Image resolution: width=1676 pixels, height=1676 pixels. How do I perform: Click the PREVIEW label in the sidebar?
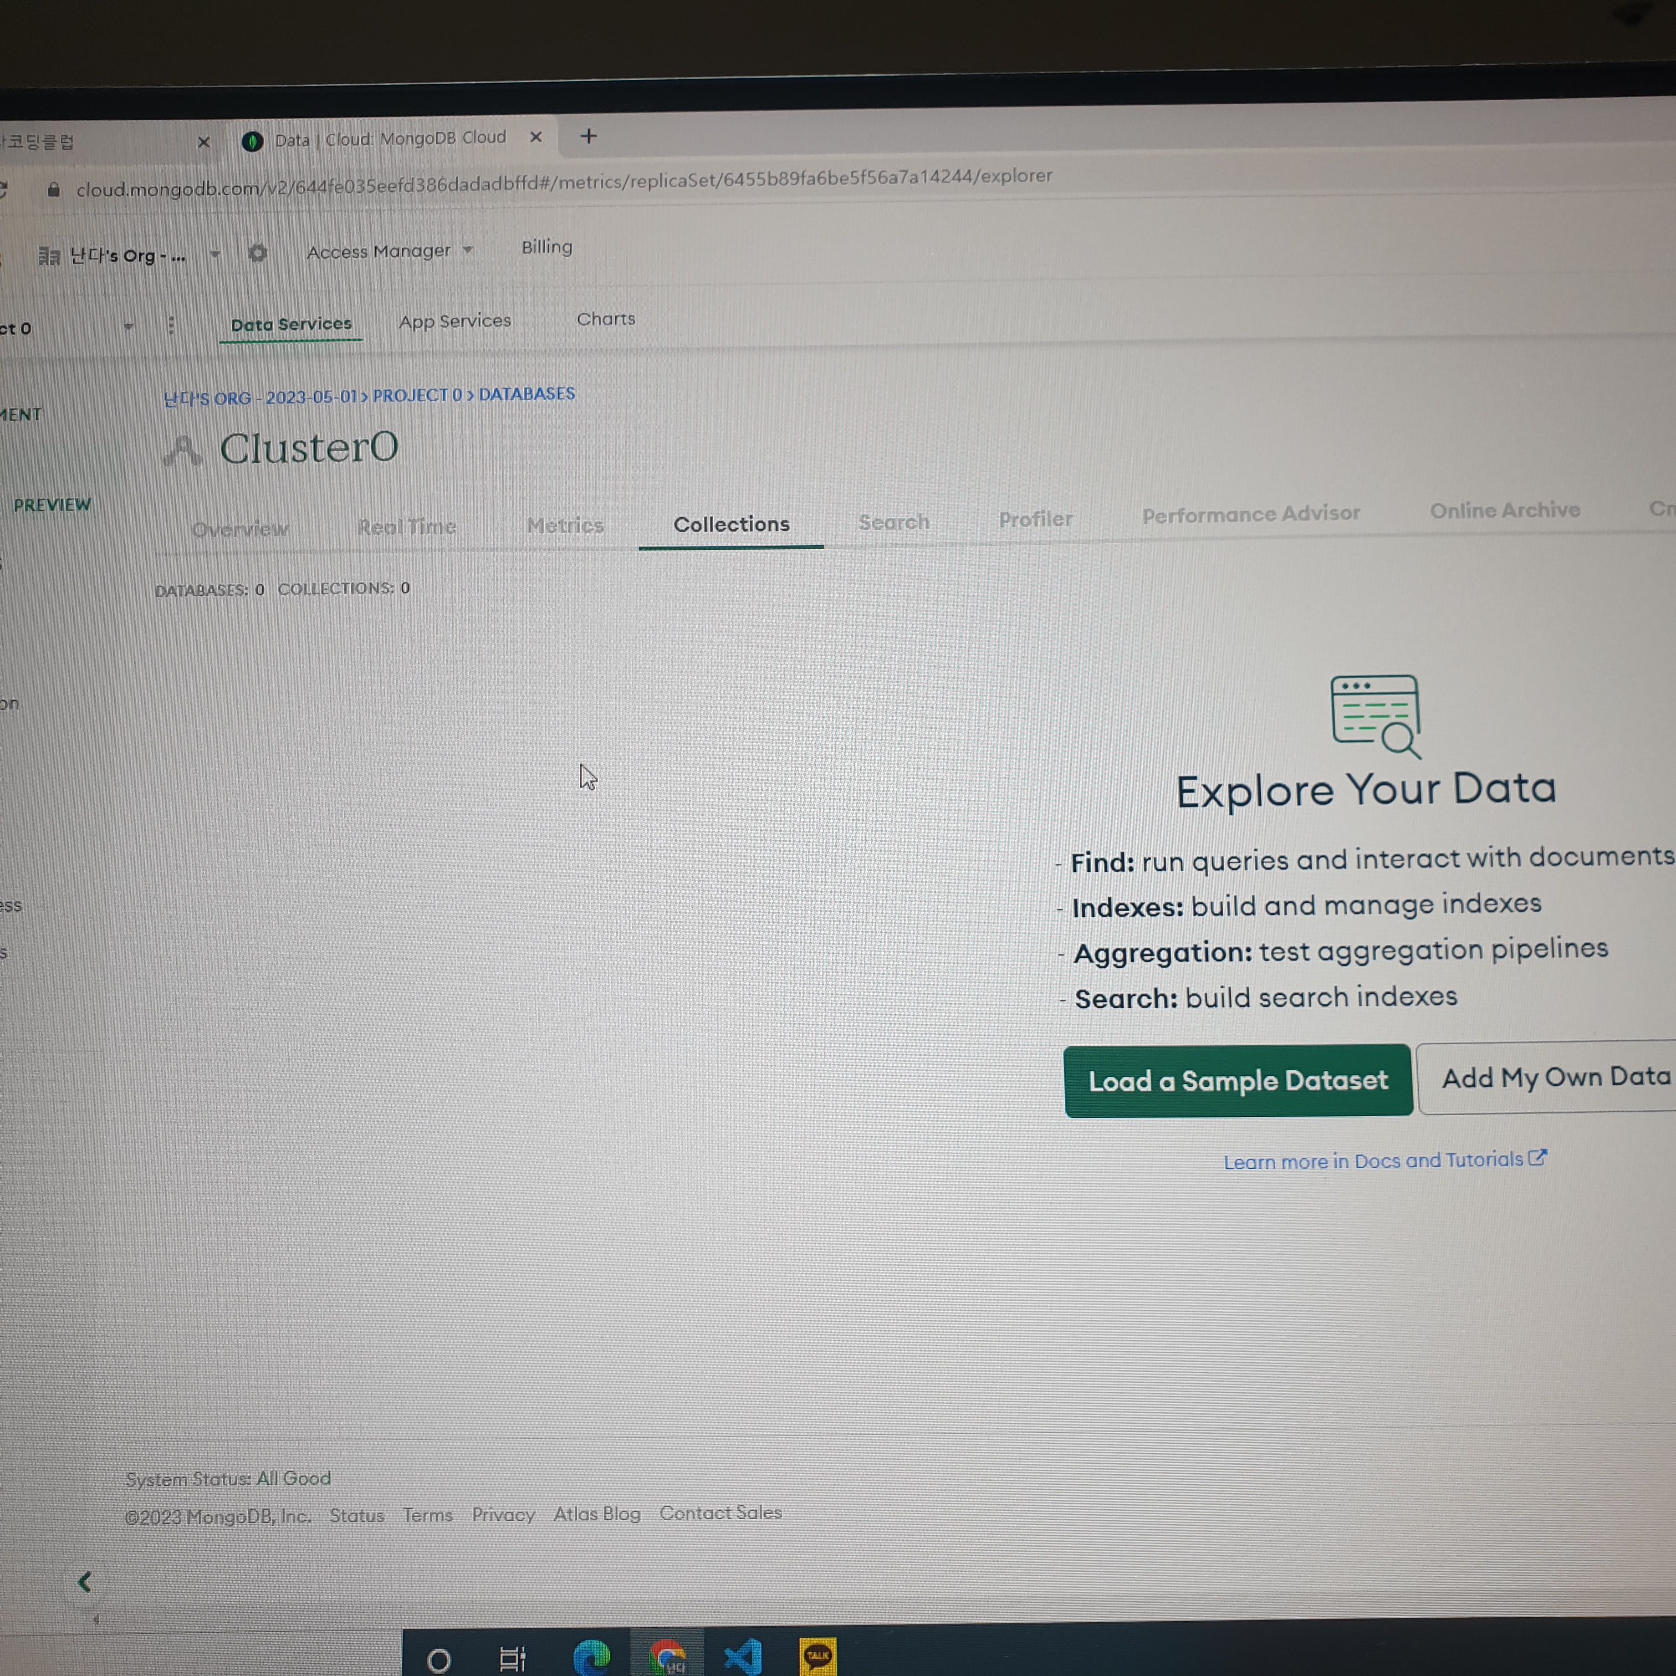[x=52, y=505]
